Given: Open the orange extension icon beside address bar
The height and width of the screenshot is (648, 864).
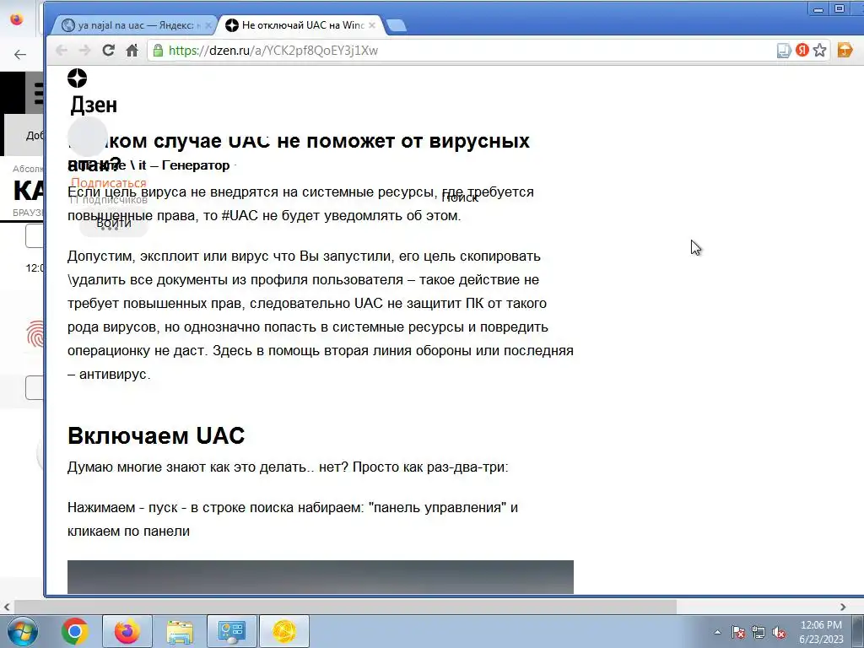Looking at the screenshot, I should coord(845,50).
